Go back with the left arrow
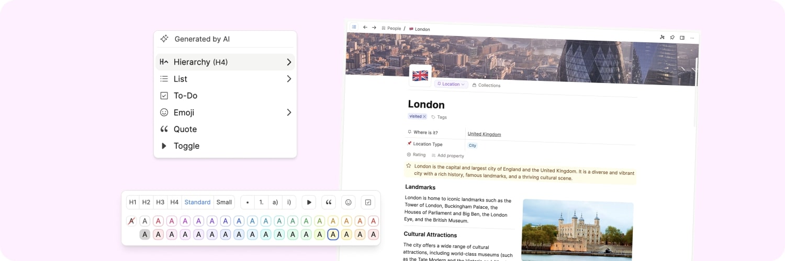 pyautogui.click(x=365, y=27)
